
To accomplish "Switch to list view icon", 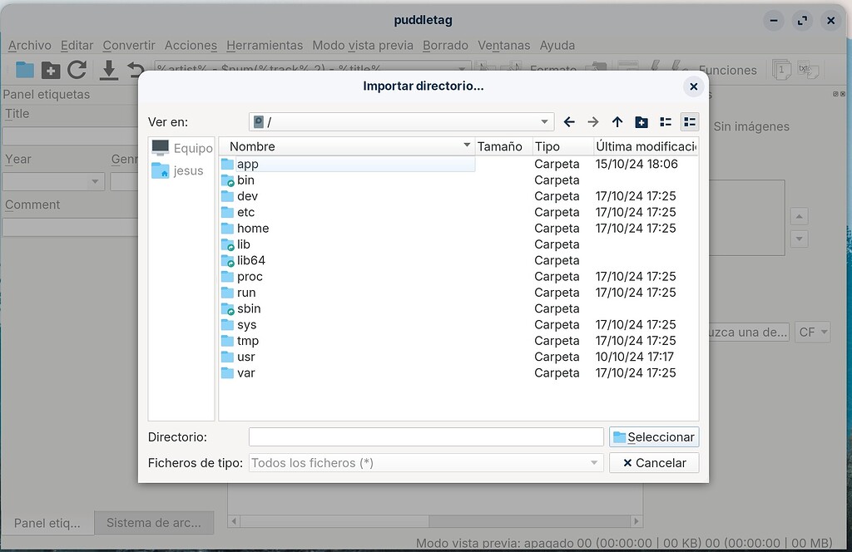I will (666, 122).
